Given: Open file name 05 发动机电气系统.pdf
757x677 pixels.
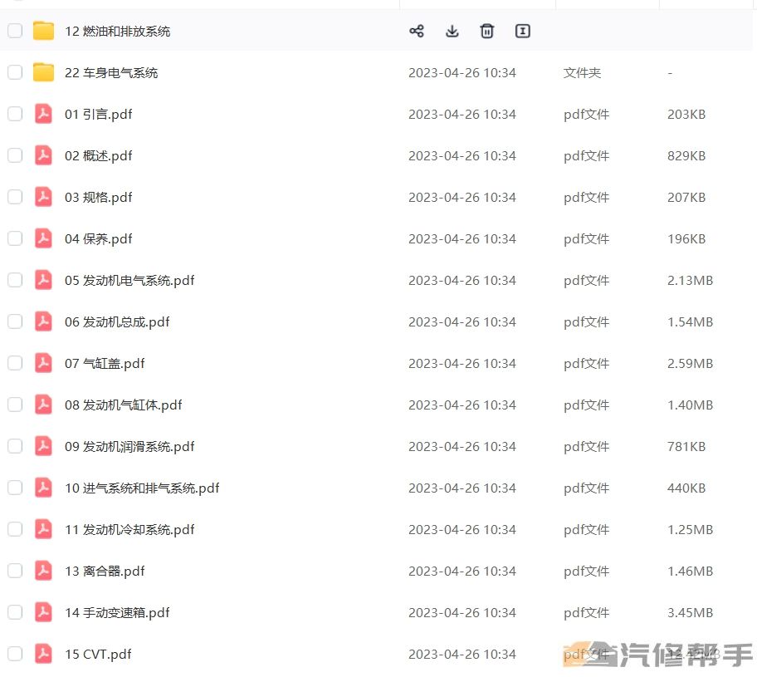Looking at the screenshot, I should pos(129,281).
